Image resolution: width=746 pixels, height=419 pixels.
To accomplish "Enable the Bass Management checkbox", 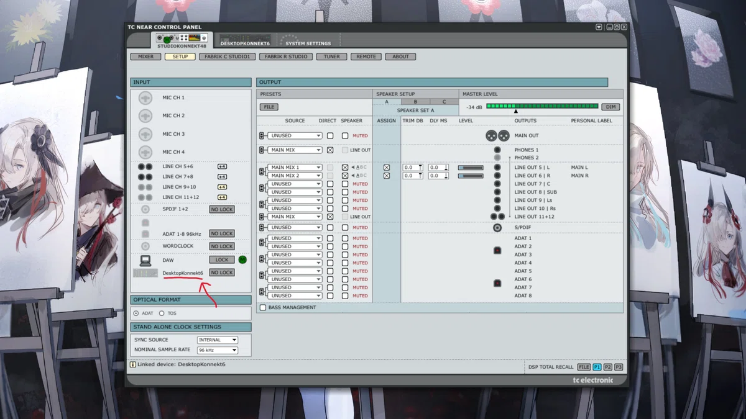I will (x=263, y=308).
